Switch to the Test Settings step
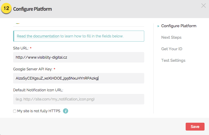Viewport: 209px width, 135px height. [173, 60]
